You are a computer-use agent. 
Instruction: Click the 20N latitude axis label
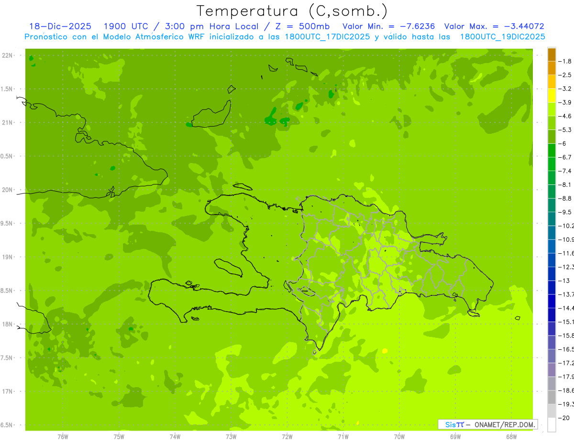7,190
